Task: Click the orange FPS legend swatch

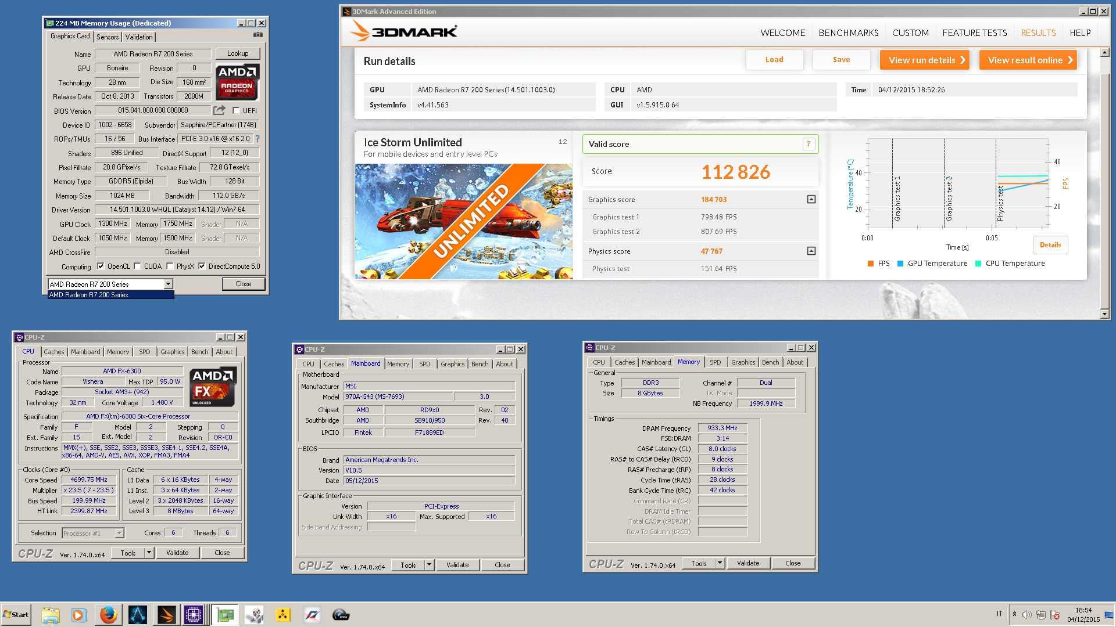Action: tap(871, 264)
